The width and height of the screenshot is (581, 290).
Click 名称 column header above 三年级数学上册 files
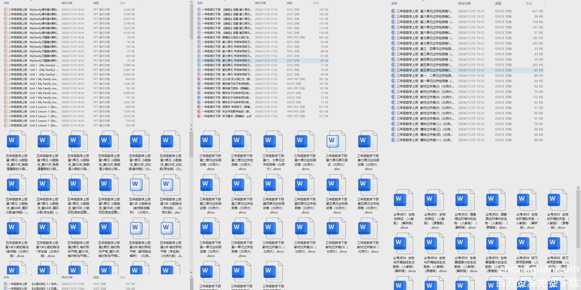point(394,3)
